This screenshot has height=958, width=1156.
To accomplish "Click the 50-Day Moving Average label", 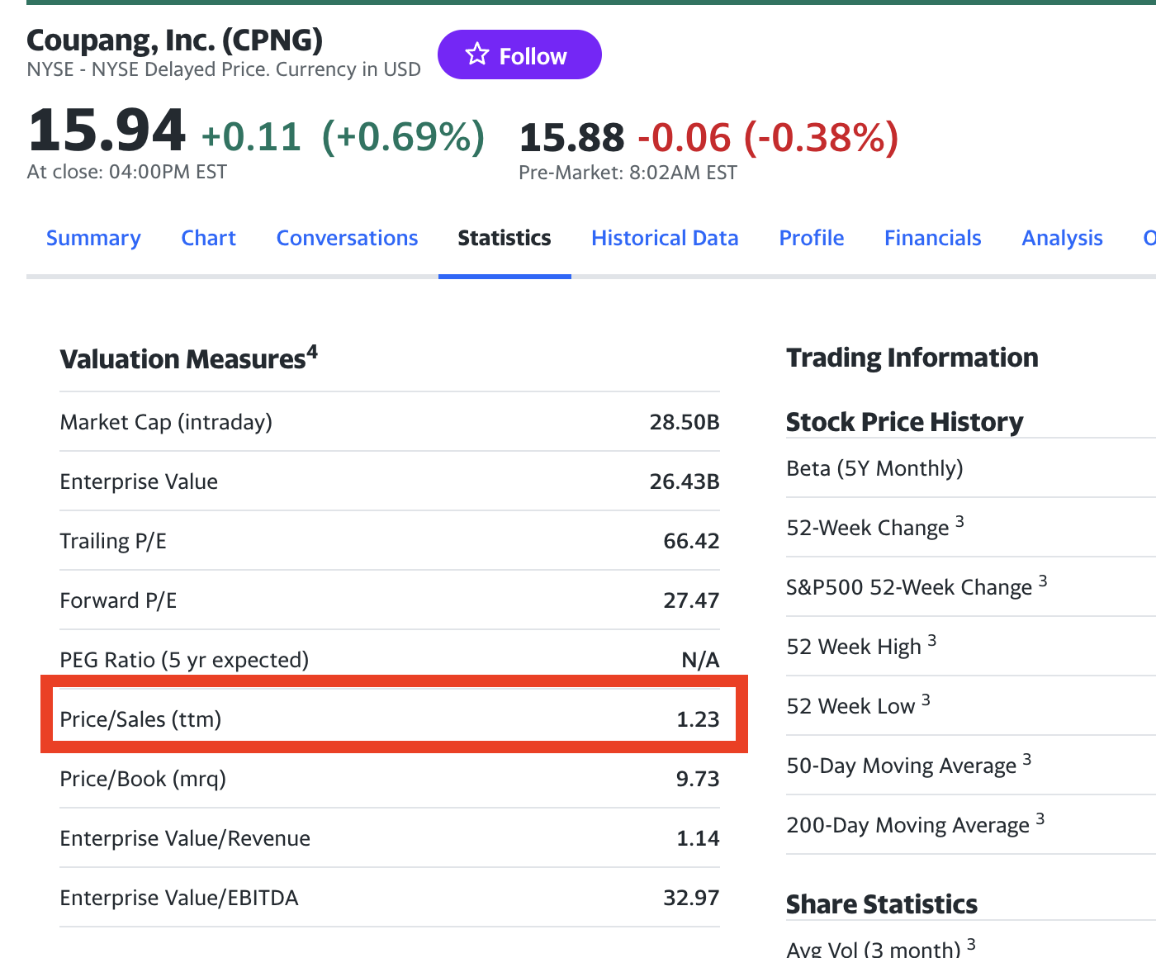I will tap(908, 765).
